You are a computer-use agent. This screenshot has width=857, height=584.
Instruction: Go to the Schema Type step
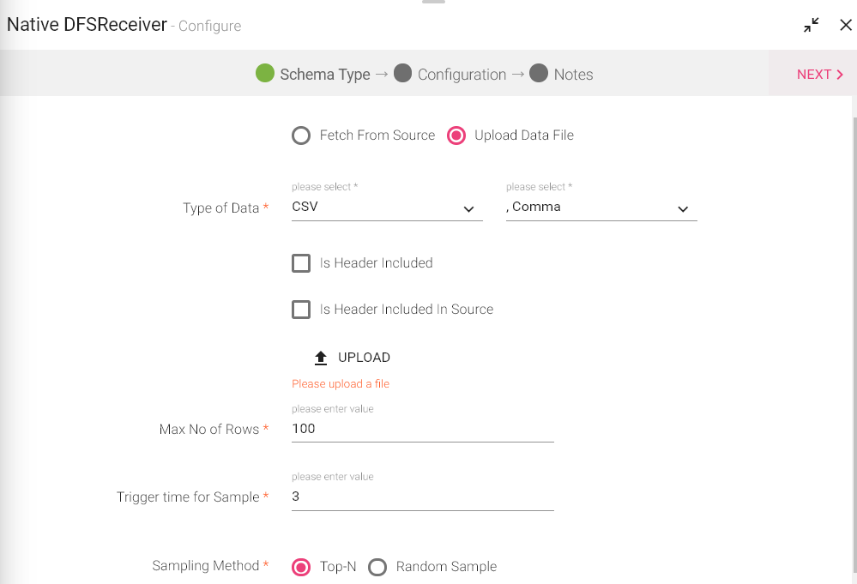(324, 75)
